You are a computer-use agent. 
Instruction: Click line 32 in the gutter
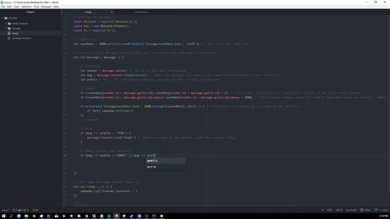click(65, 156)
